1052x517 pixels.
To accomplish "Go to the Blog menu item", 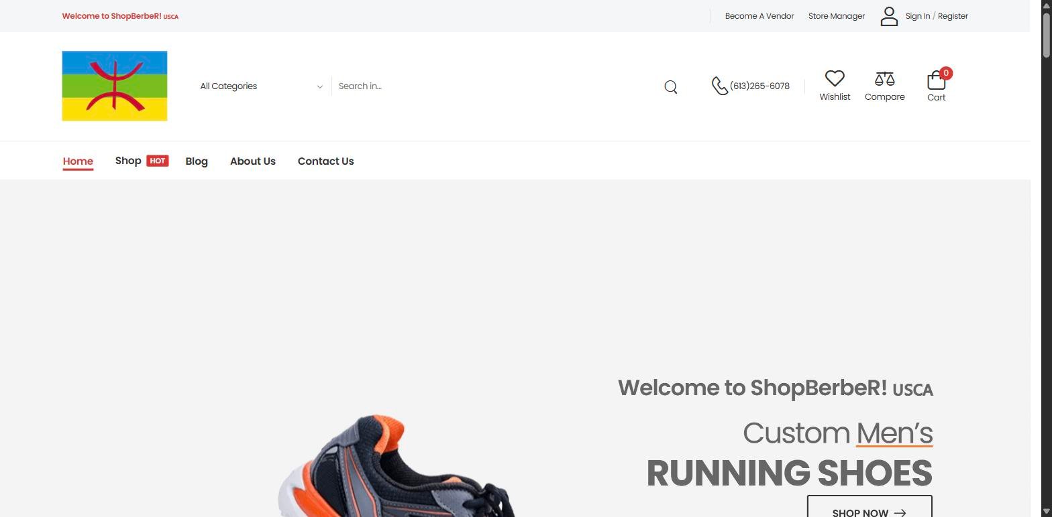I will coord(197,161).
